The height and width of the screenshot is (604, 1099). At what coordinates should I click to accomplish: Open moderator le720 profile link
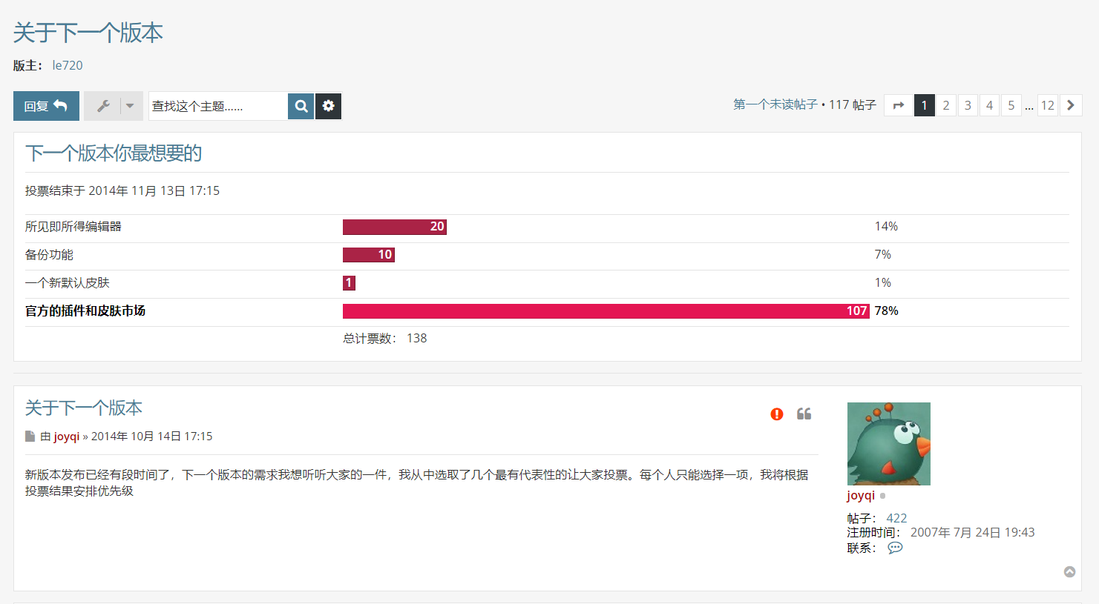click(68, 65)
